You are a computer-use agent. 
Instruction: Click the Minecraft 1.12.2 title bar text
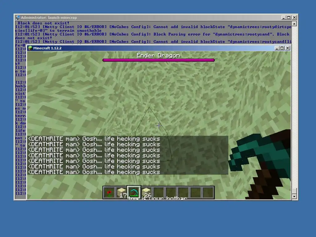47,48
